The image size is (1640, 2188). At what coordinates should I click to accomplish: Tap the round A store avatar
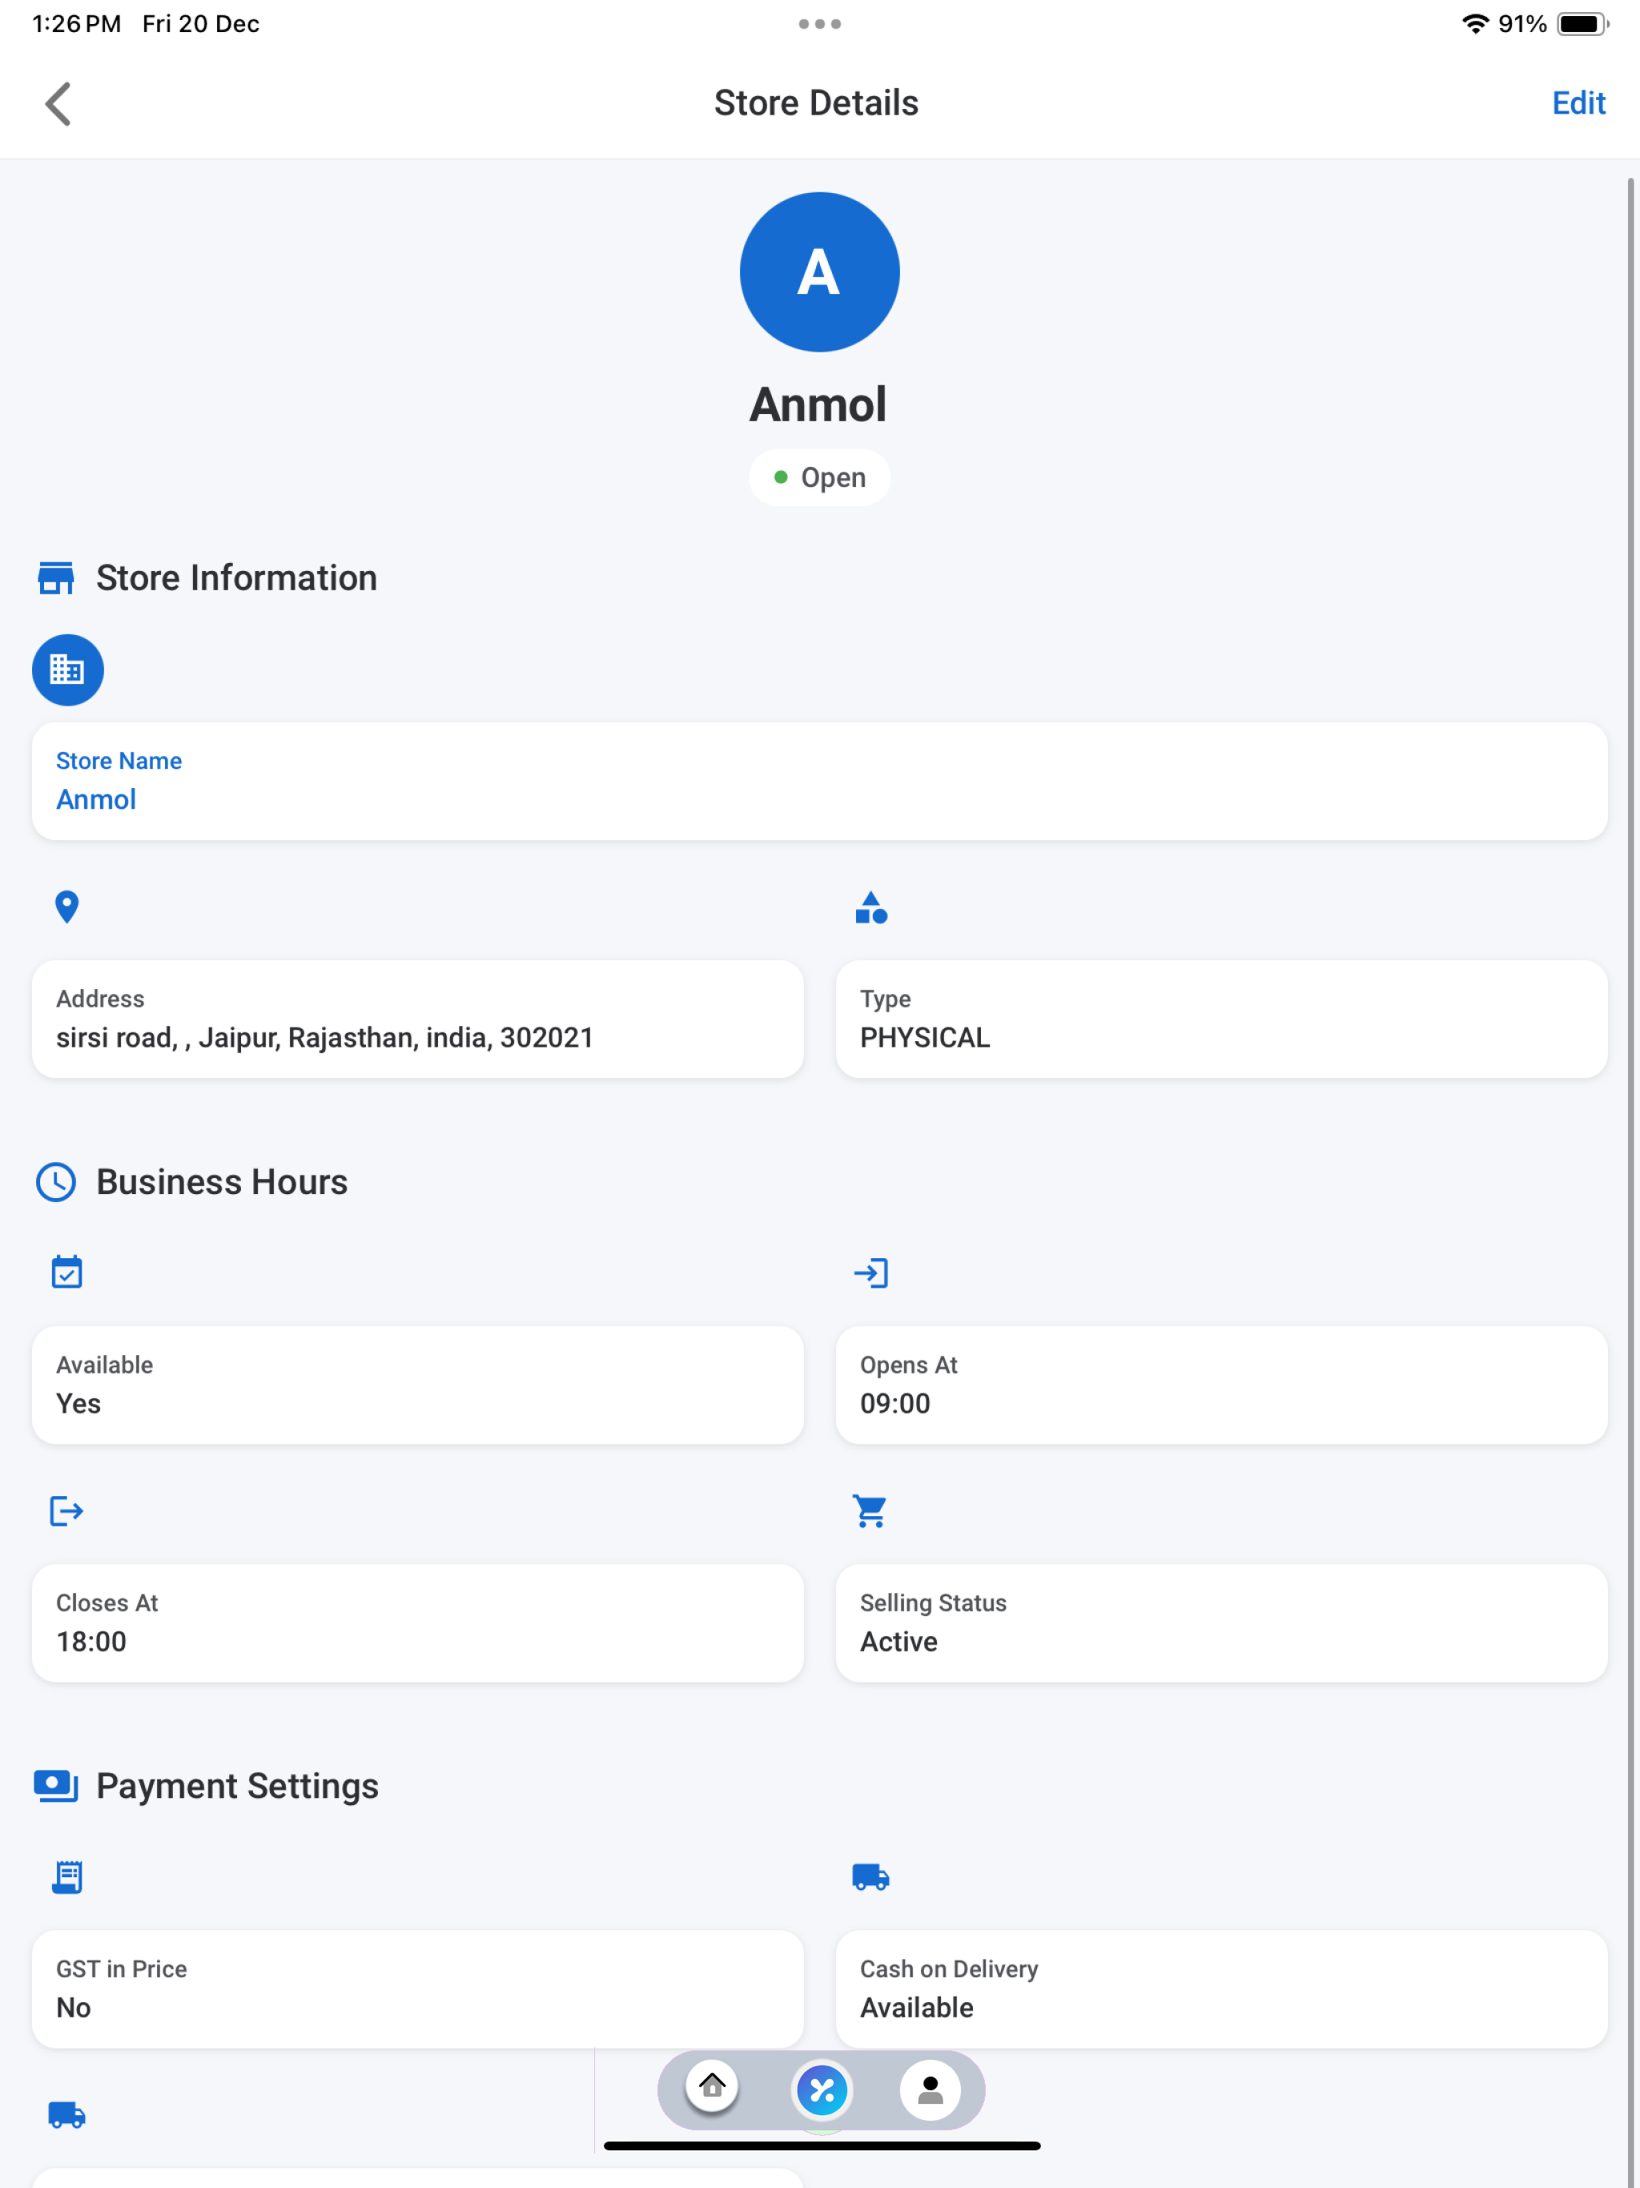click(x=819, y=271)
